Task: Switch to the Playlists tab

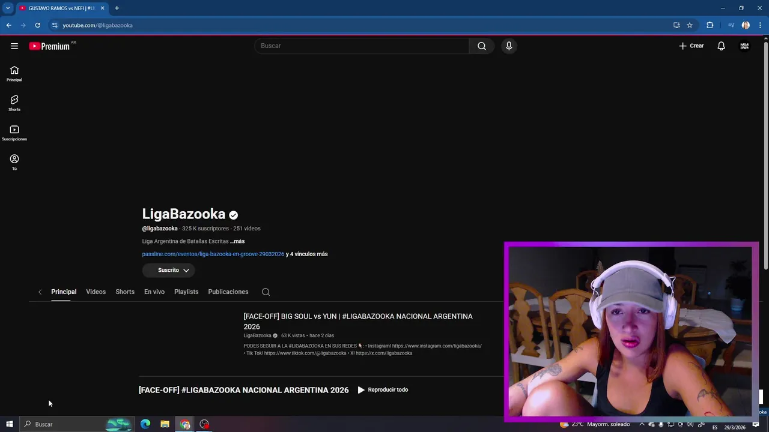Action: point(186,292)
